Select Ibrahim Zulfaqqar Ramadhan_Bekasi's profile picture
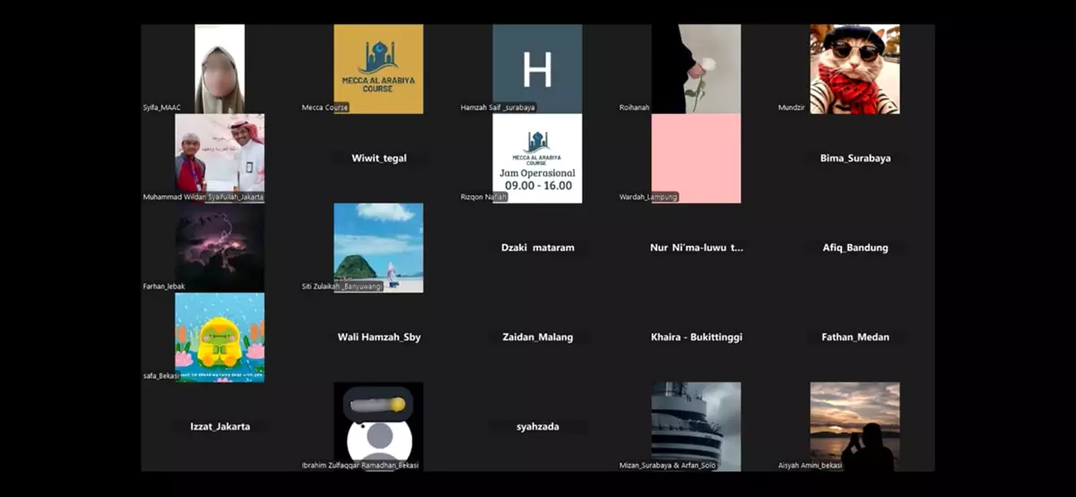 [x=378, y=423]
